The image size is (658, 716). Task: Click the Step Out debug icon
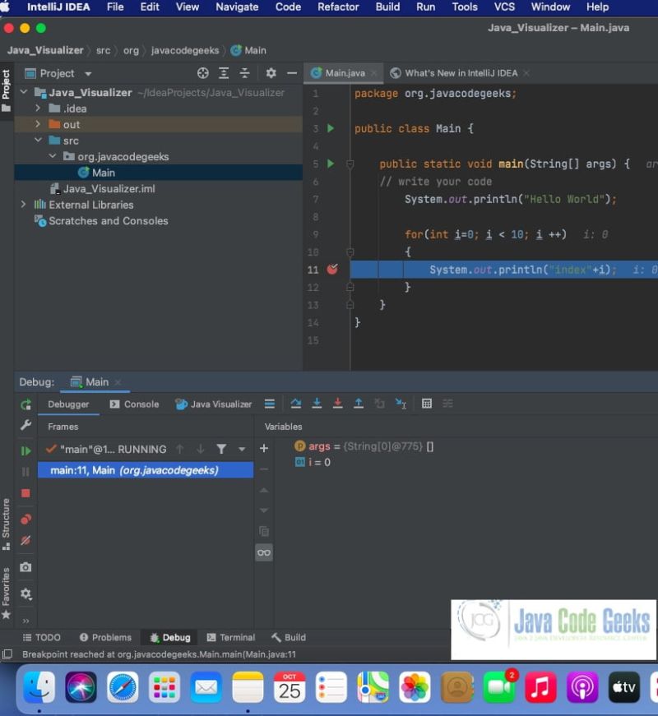tap(358, 404)
